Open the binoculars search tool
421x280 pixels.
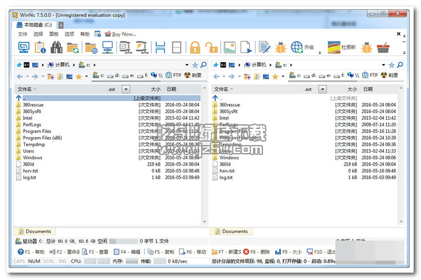(56, 47)
